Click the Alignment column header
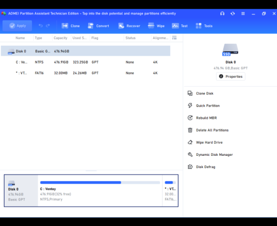Screen dimensions: 277x226 [160, 38]
